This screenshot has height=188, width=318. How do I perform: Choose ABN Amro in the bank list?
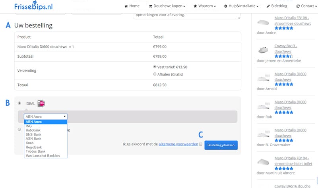46,122
